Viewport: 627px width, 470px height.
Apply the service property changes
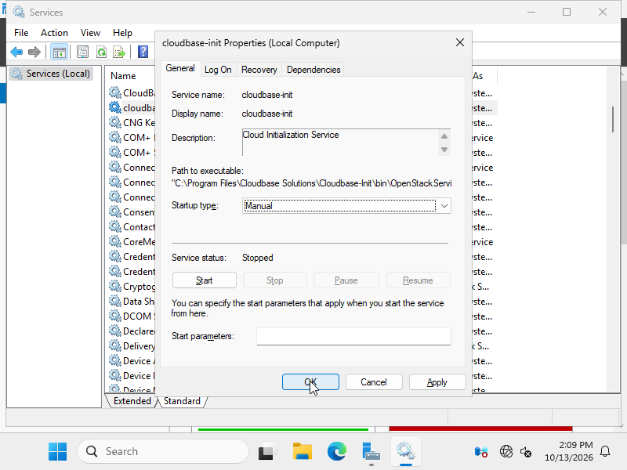[x=437, y=382]
